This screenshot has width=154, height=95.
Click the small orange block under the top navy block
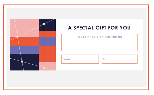coord(47,34)
